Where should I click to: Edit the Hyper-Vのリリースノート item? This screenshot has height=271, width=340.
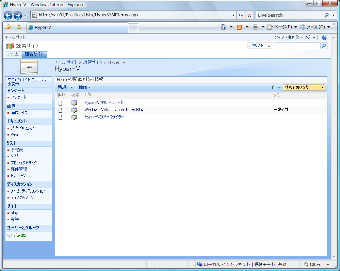pos(74,103)
